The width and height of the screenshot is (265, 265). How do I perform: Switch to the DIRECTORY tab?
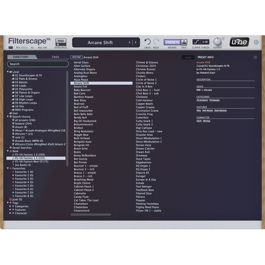tap(21, 57)
